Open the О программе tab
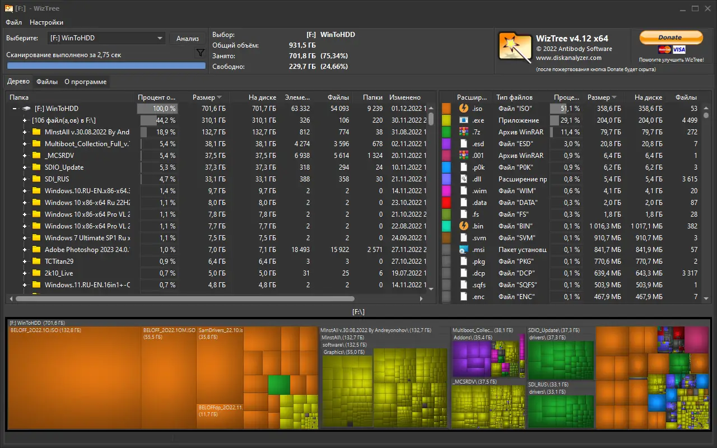 tap(85, 82)
